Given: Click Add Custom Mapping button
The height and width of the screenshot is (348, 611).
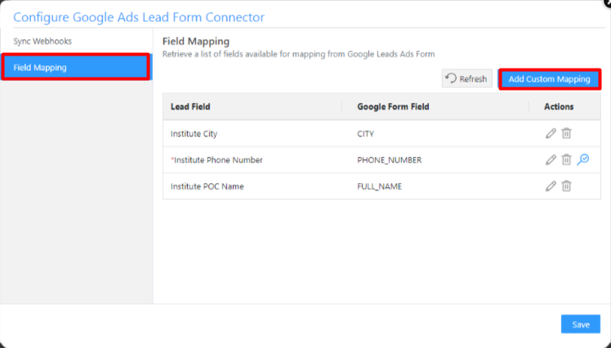Looking at the screenshot, I should [549, 79].
